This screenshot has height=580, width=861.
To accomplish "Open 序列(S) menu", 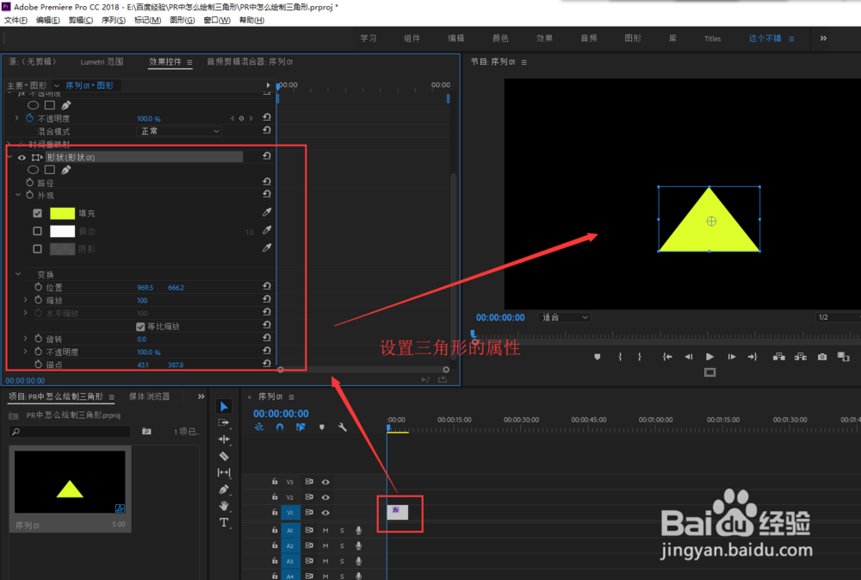I will pos(113,21).
